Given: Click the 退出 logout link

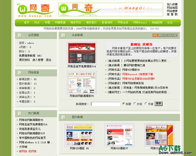Looking at the screenshot, I should click(x=48, y=60).
